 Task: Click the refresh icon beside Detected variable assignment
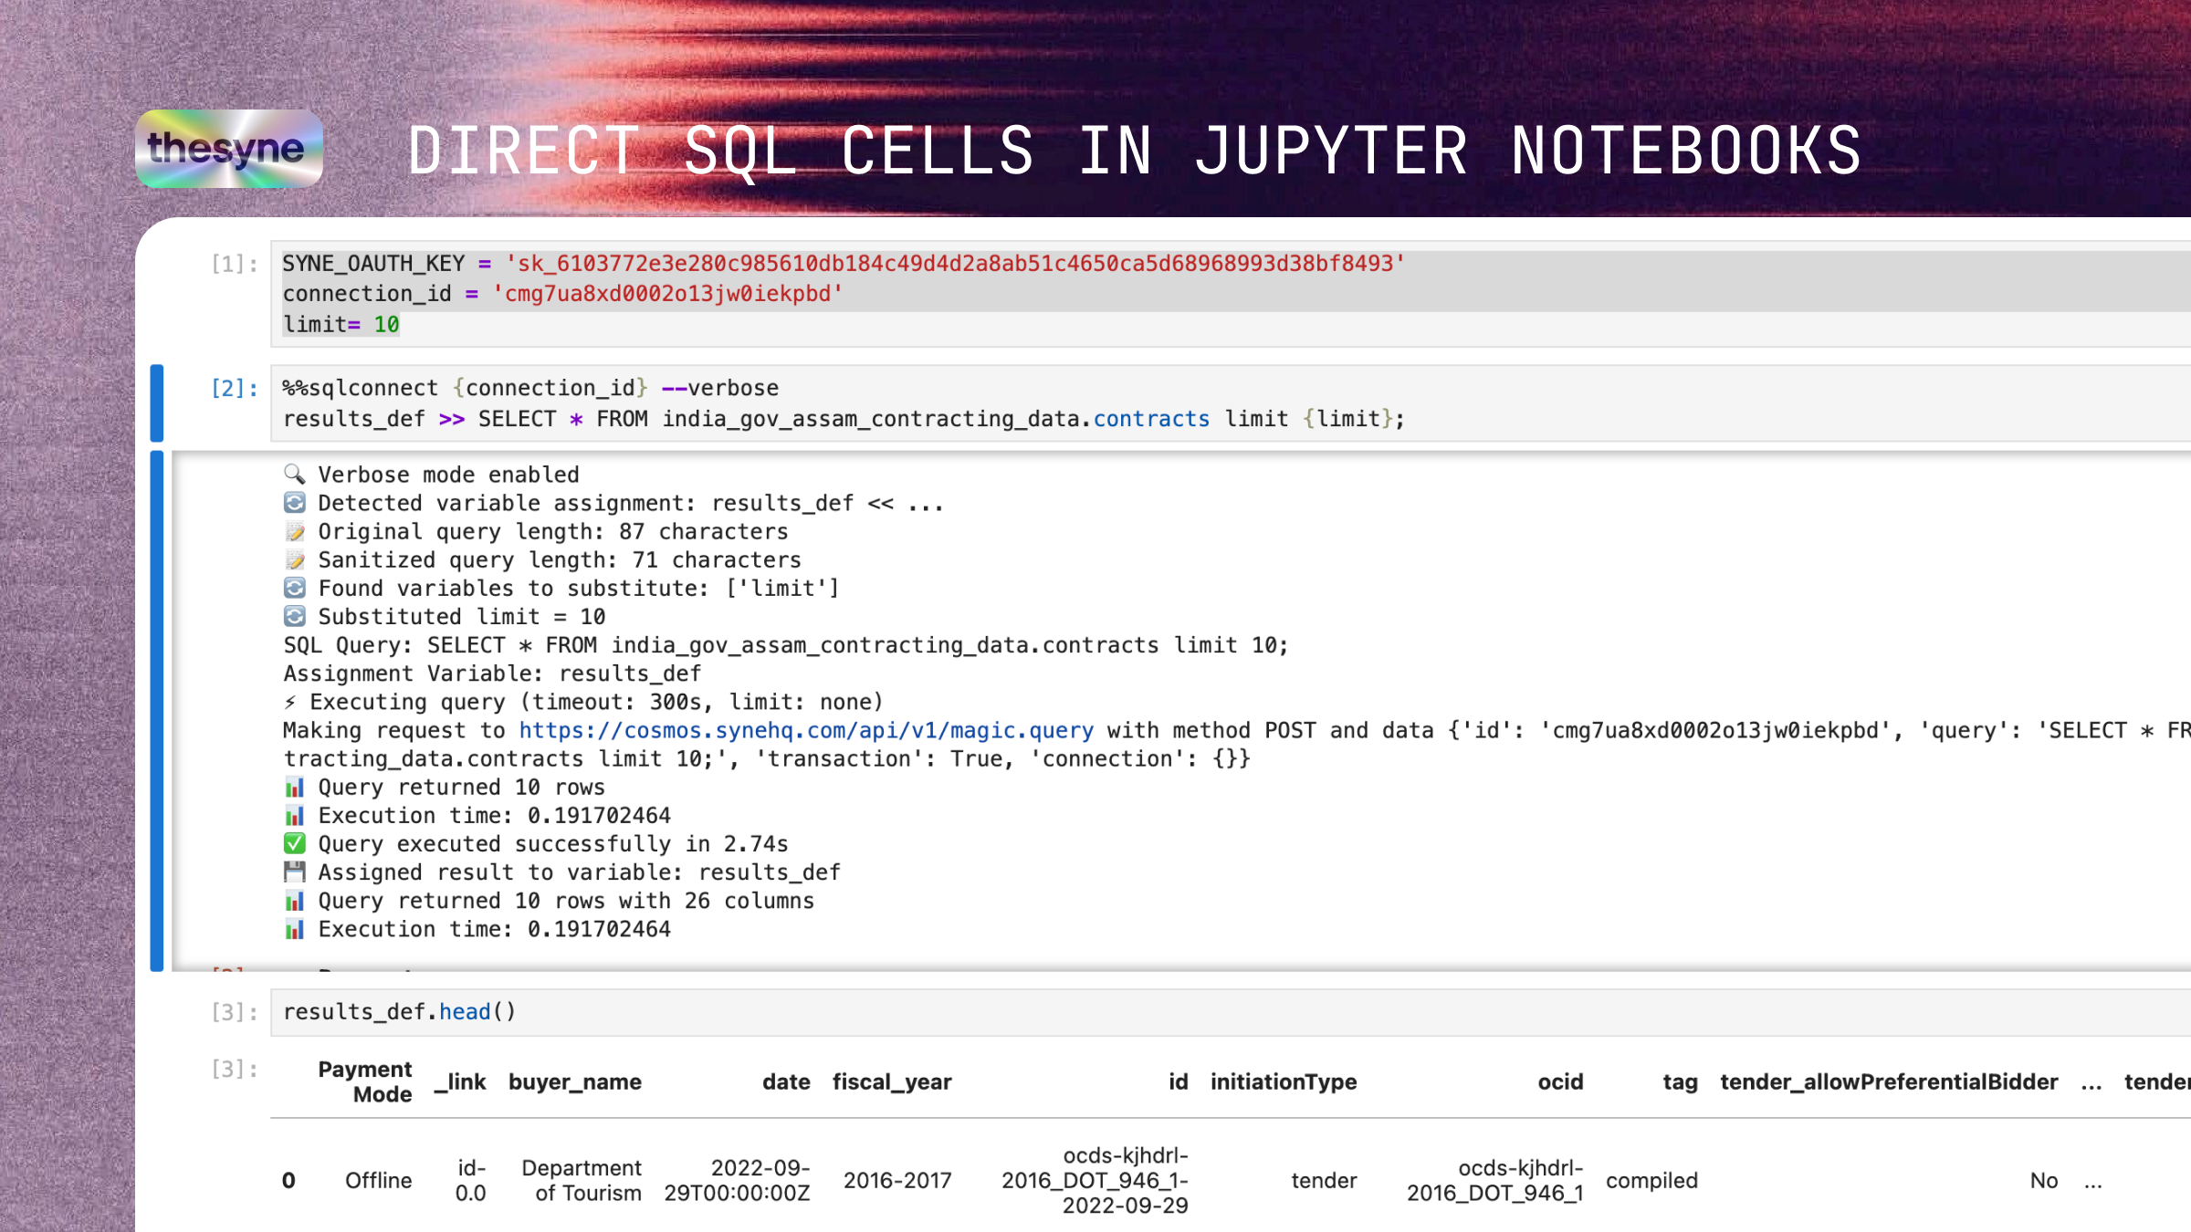click(x=294, y=503)
